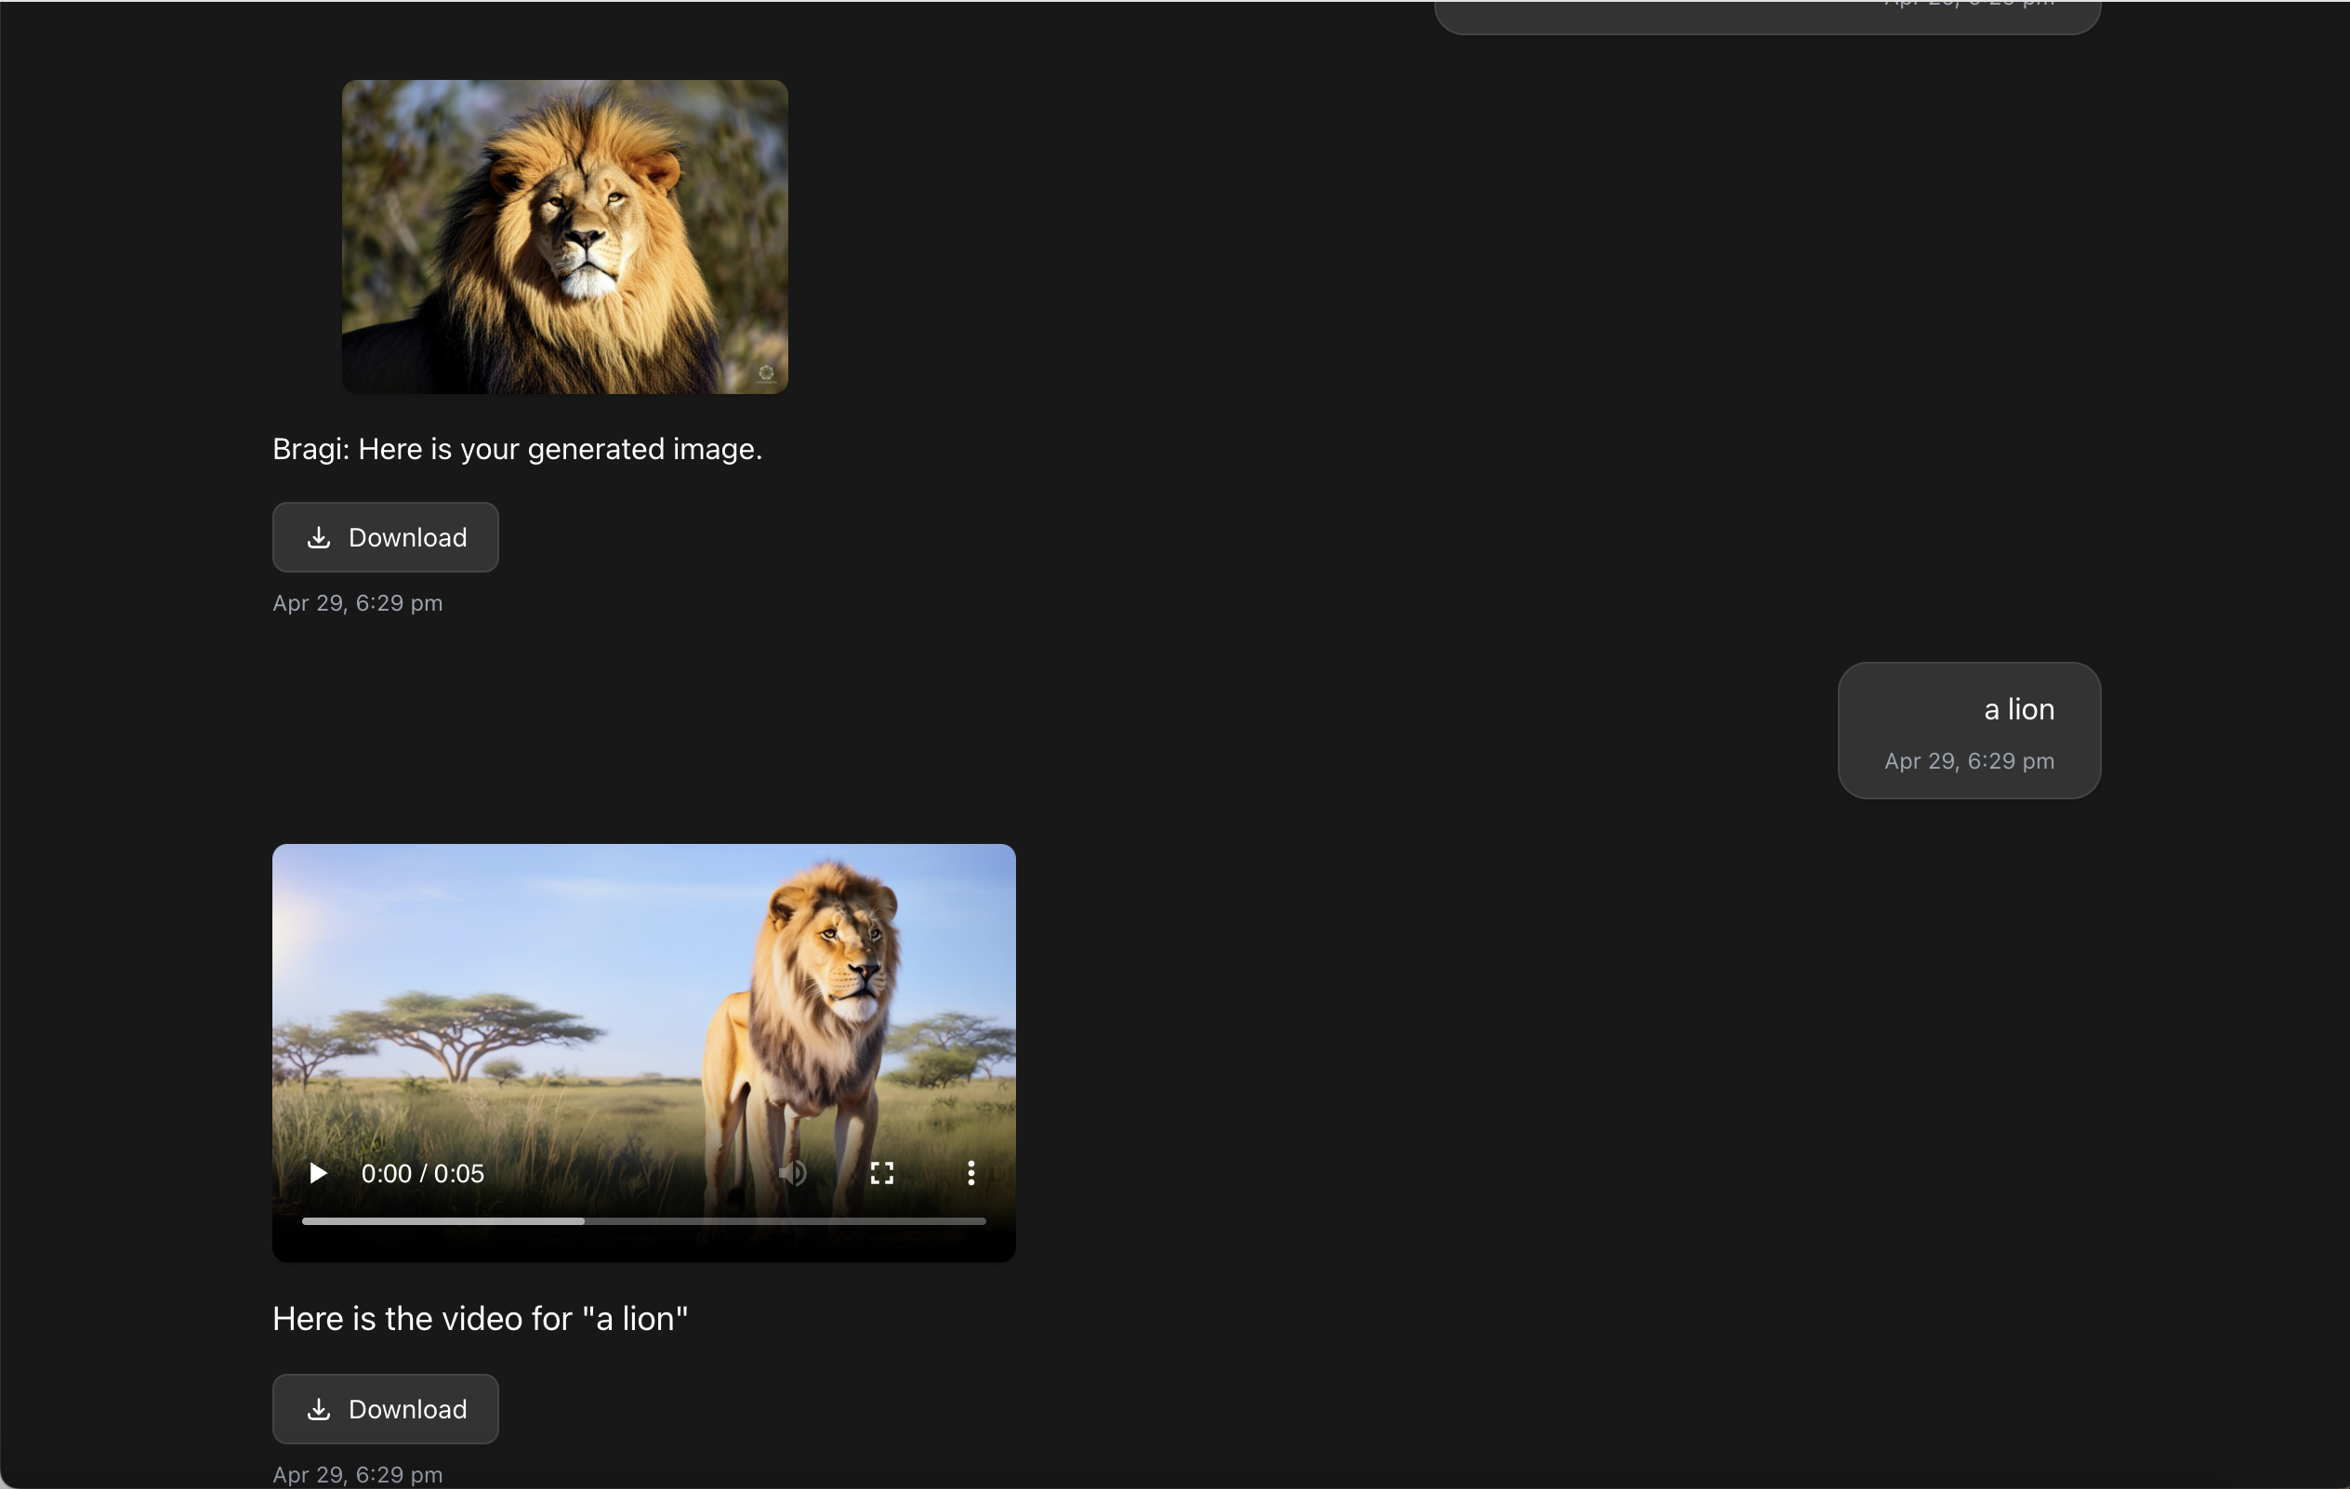2350x1489 pixels.
Task: Open the generated lion portrait image
Action: 565,237
